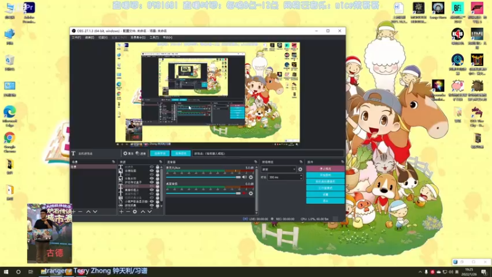Open the 场景集合(S) menu
492x277 pixels.
(x=138, y=38)
